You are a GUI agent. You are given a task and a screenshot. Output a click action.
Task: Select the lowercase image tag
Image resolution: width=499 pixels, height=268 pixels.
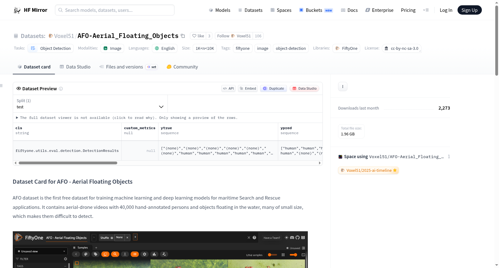click(x=263, y=48)
